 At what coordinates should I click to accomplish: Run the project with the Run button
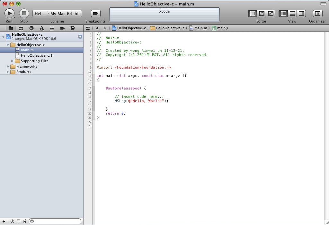pyautogui.click(x=9, y=14)
